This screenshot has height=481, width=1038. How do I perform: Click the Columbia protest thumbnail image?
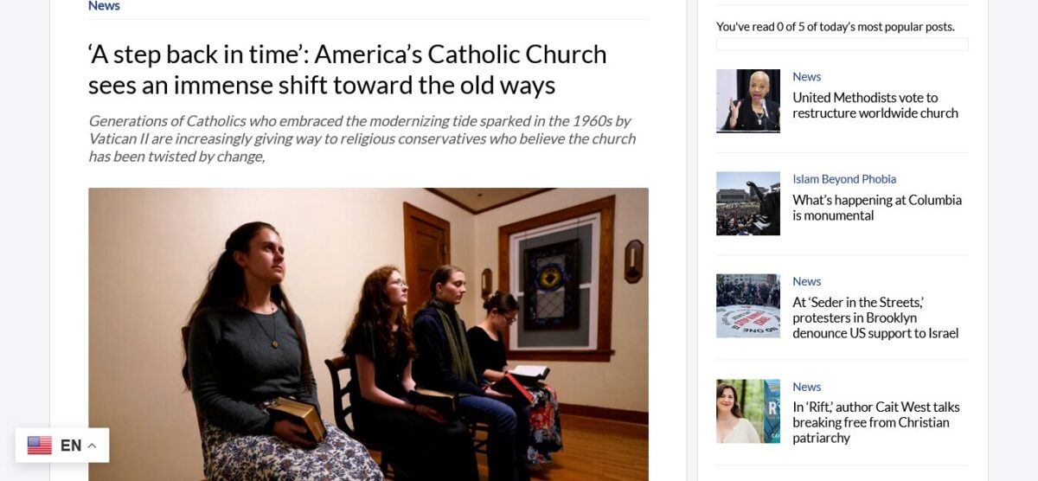[x=748, y=203]
